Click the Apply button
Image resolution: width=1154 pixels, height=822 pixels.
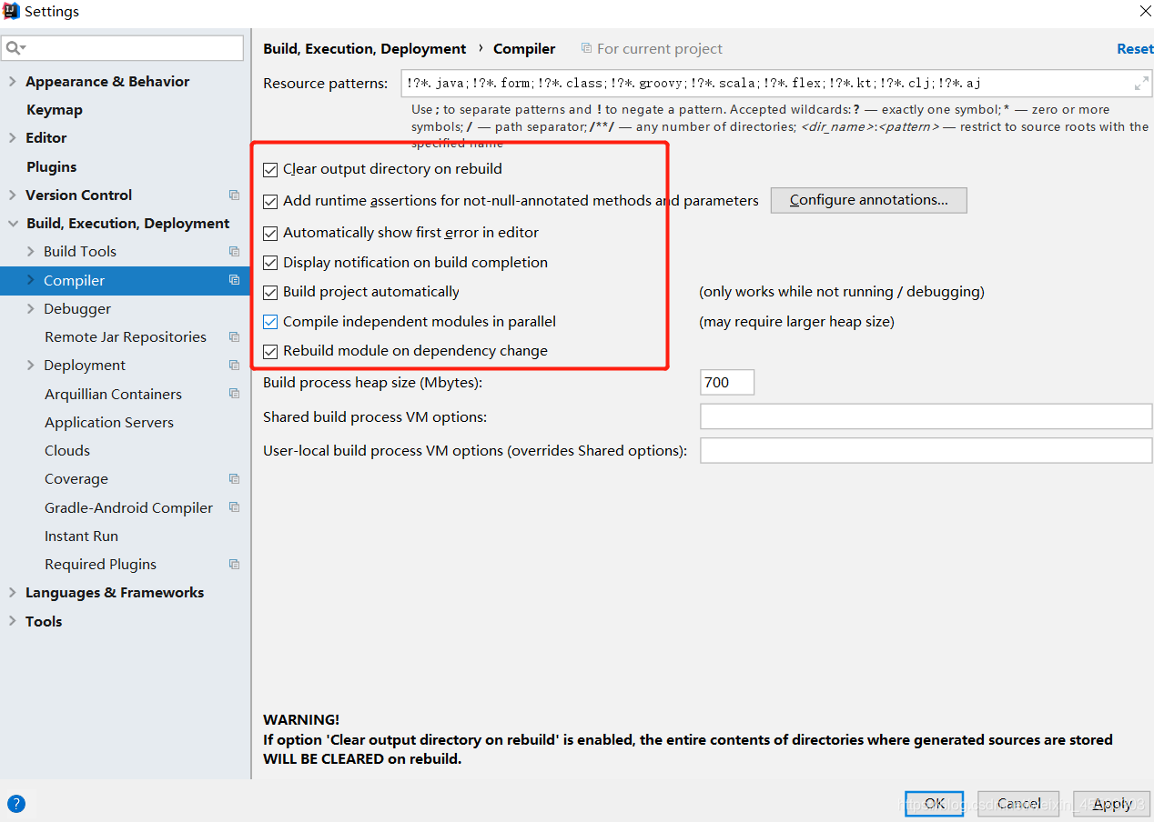(1112, 804)
